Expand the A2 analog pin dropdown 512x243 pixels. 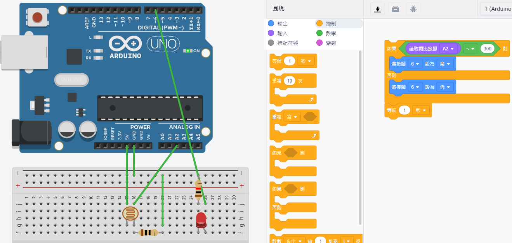pyautogui.click(x=448, y=49)
